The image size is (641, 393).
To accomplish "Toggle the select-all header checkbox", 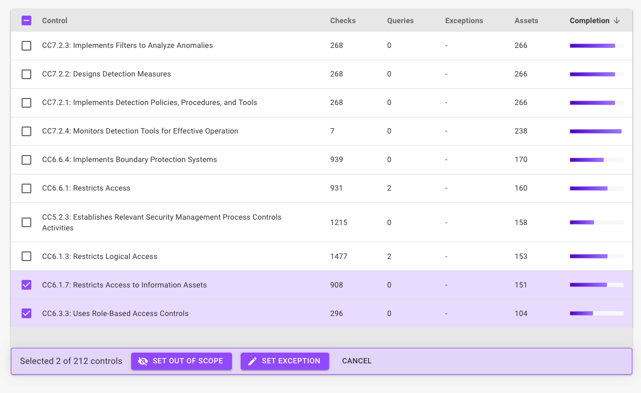I will [26, 20].
